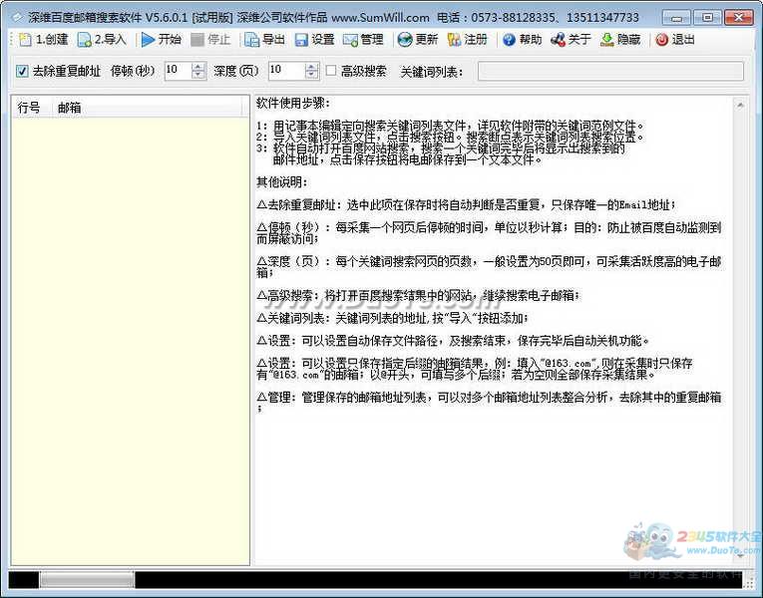Image resolution: width=763 pixels, height=598 pixels.
Task: Click the bottom progress bar indicator
Action: (87, 579)
